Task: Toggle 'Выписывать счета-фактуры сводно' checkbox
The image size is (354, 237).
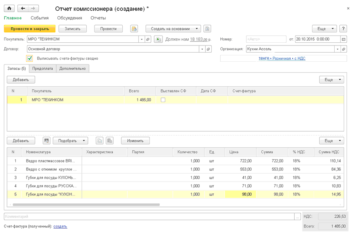Action: coord(30,59)
